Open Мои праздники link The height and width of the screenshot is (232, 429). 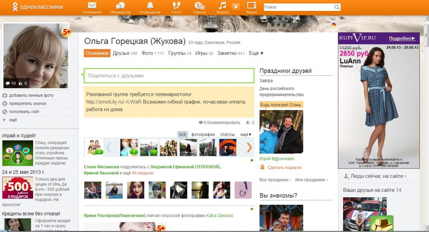311,180
